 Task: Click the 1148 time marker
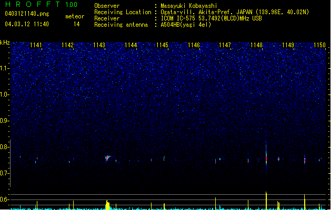coord(256,45)
